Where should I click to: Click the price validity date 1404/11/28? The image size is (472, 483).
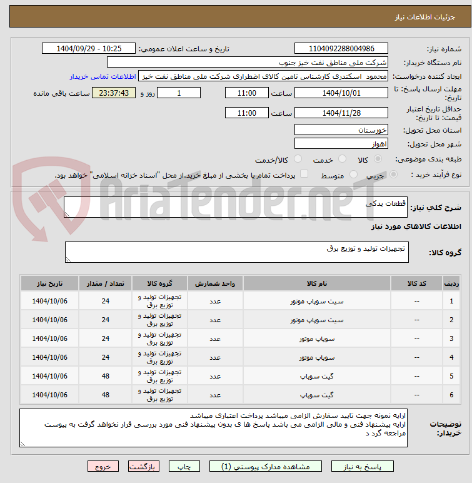point(341,113)
